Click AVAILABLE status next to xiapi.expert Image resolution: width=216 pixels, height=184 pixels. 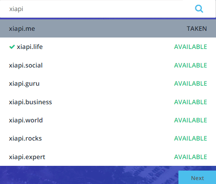(x=191, y=157)
